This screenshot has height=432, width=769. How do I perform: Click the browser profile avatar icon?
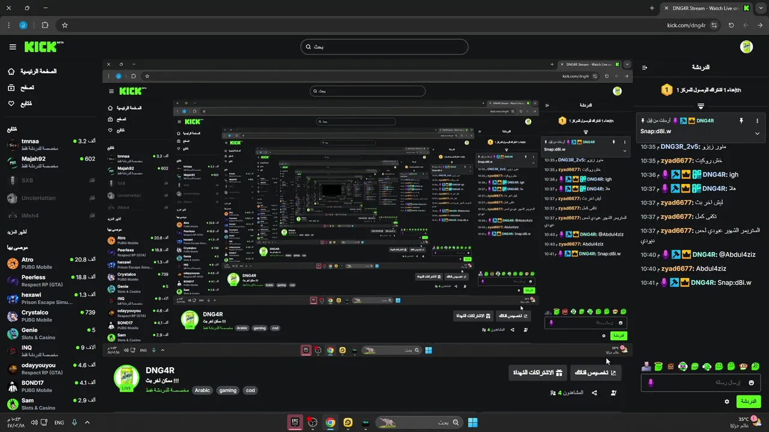pyautogui.click(x=23, y=25)
